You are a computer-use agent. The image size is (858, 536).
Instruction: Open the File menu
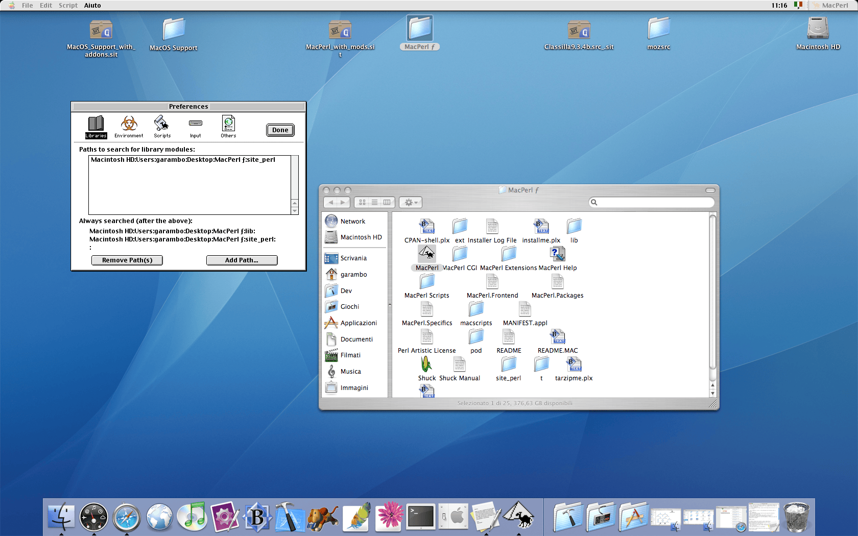(28, 5)
